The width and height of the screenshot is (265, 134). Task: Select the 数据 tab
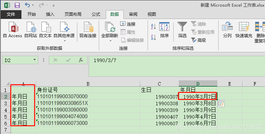pyautogui.click(x=115, y=14)
